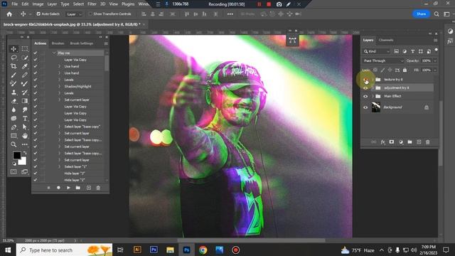Play the selected action
455x256 pixels.
[x=68, y=188]
